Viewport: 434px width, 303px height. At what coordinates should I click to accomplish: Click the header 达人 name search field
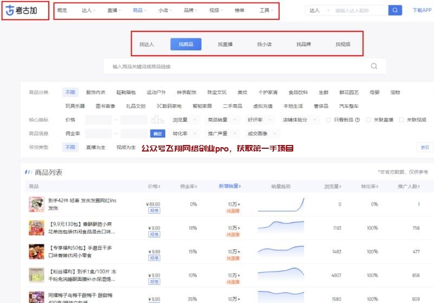360,10
